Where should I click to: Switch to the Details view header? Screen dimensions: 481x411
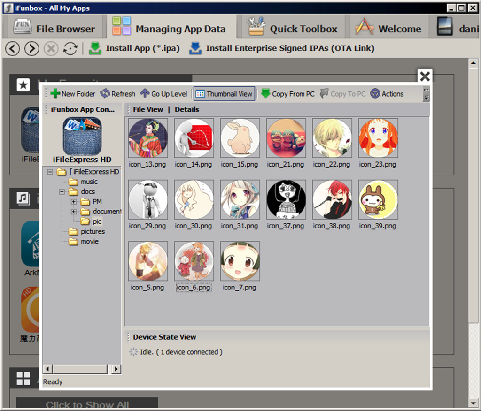[187, 109]
